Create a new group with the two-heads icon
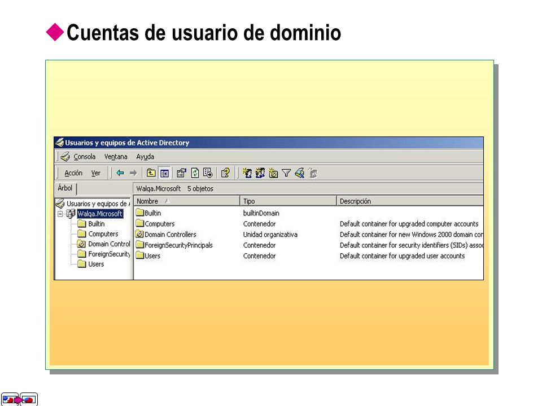Viewport: 542px width, 406px height. click(260, 173)
